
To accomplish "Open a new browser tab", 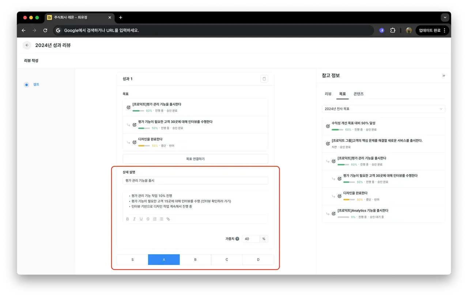I will [x=121, y=18].
